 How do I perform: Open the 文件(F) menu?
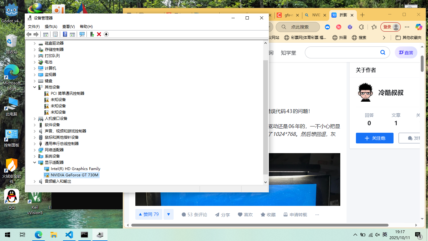34,27
